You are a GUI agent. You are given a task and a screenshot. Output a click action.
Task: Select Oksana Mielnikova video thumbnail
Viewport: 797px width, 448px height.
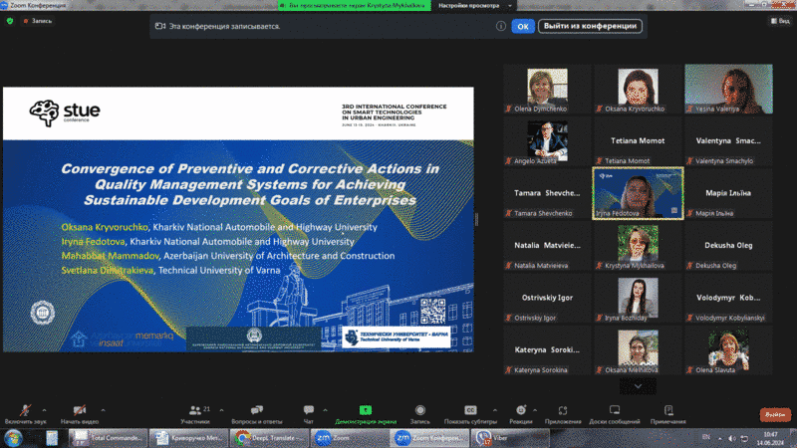click(638, 350)
